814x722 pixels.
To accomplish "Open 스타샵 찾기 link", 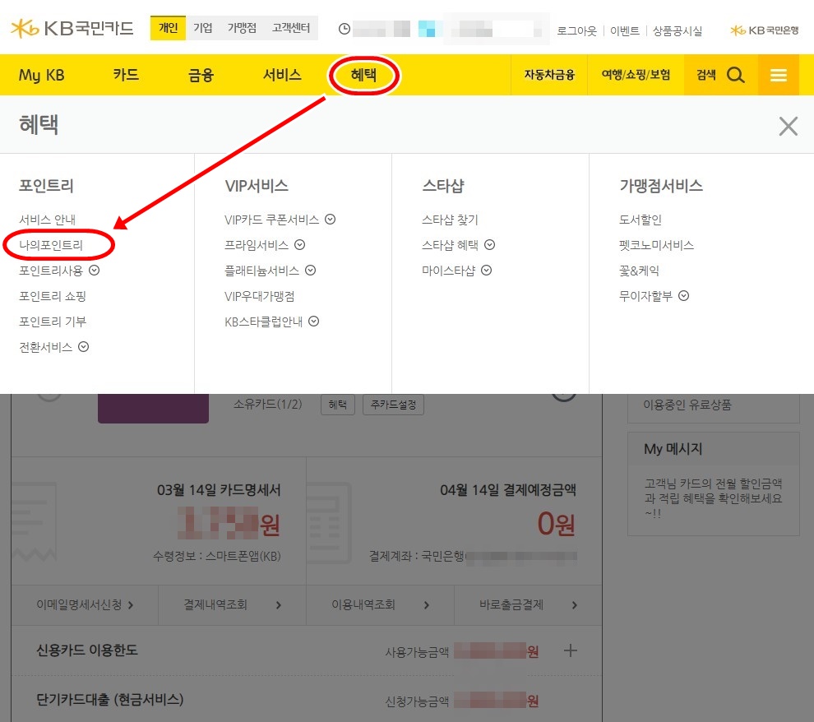I will point(450,220).
